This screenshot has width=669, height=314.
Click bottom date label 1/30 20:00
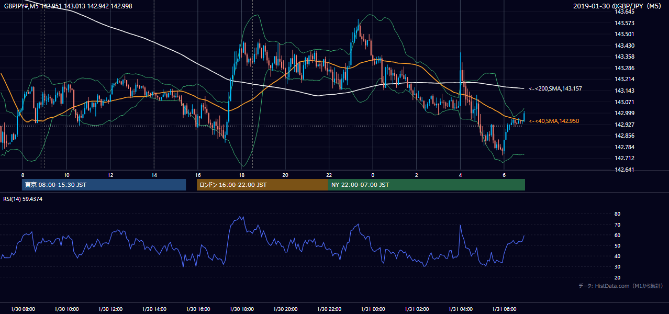285,309
